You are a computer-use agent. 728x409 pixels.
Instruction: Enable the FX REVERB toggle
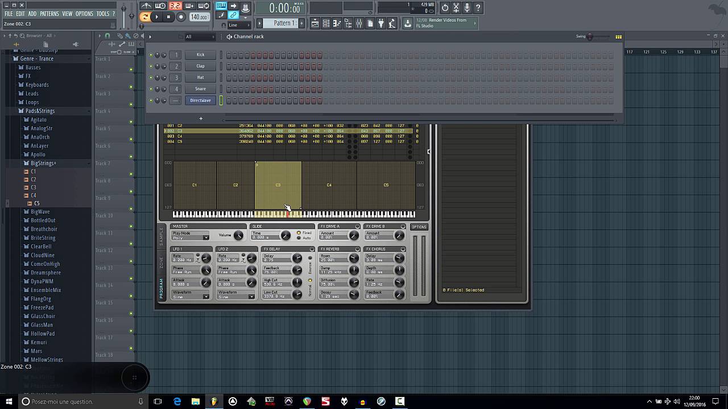[357, 249]
